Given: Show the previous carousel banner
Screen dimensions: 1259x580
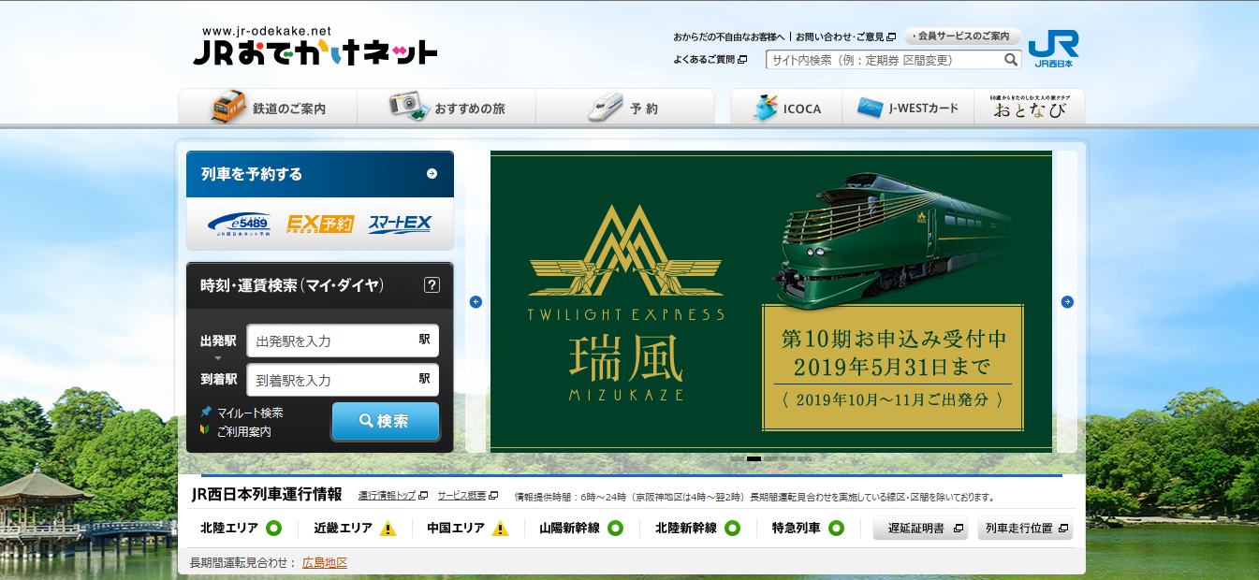Looking at the screenshot, I should pos(476,302).
